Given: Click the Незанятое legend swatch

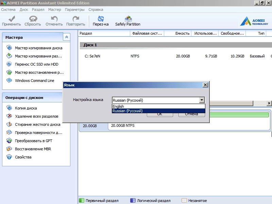Looking at the screenshot, I should pyautogui.click(x=184, y=201).
